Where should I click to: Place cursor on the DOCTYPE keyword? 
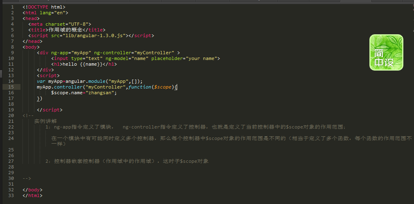(38, 7)
